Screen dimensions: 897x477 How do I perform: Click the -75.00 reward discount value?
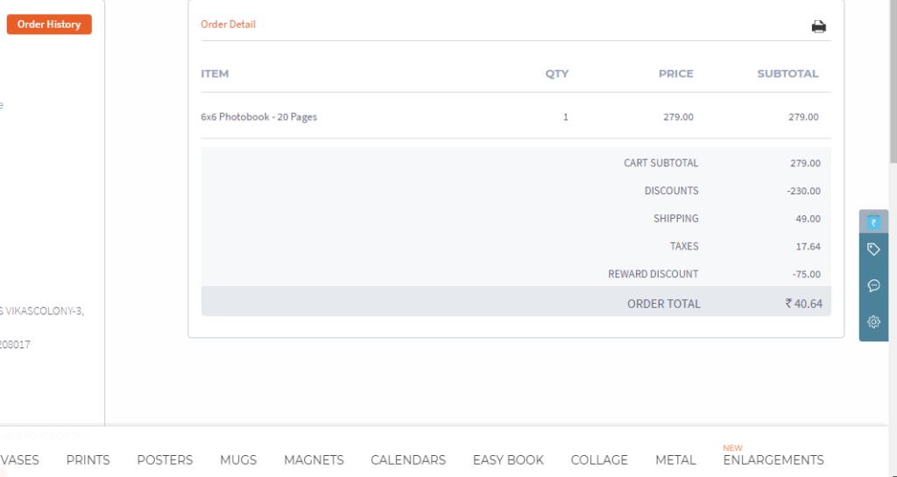(807, 274)
